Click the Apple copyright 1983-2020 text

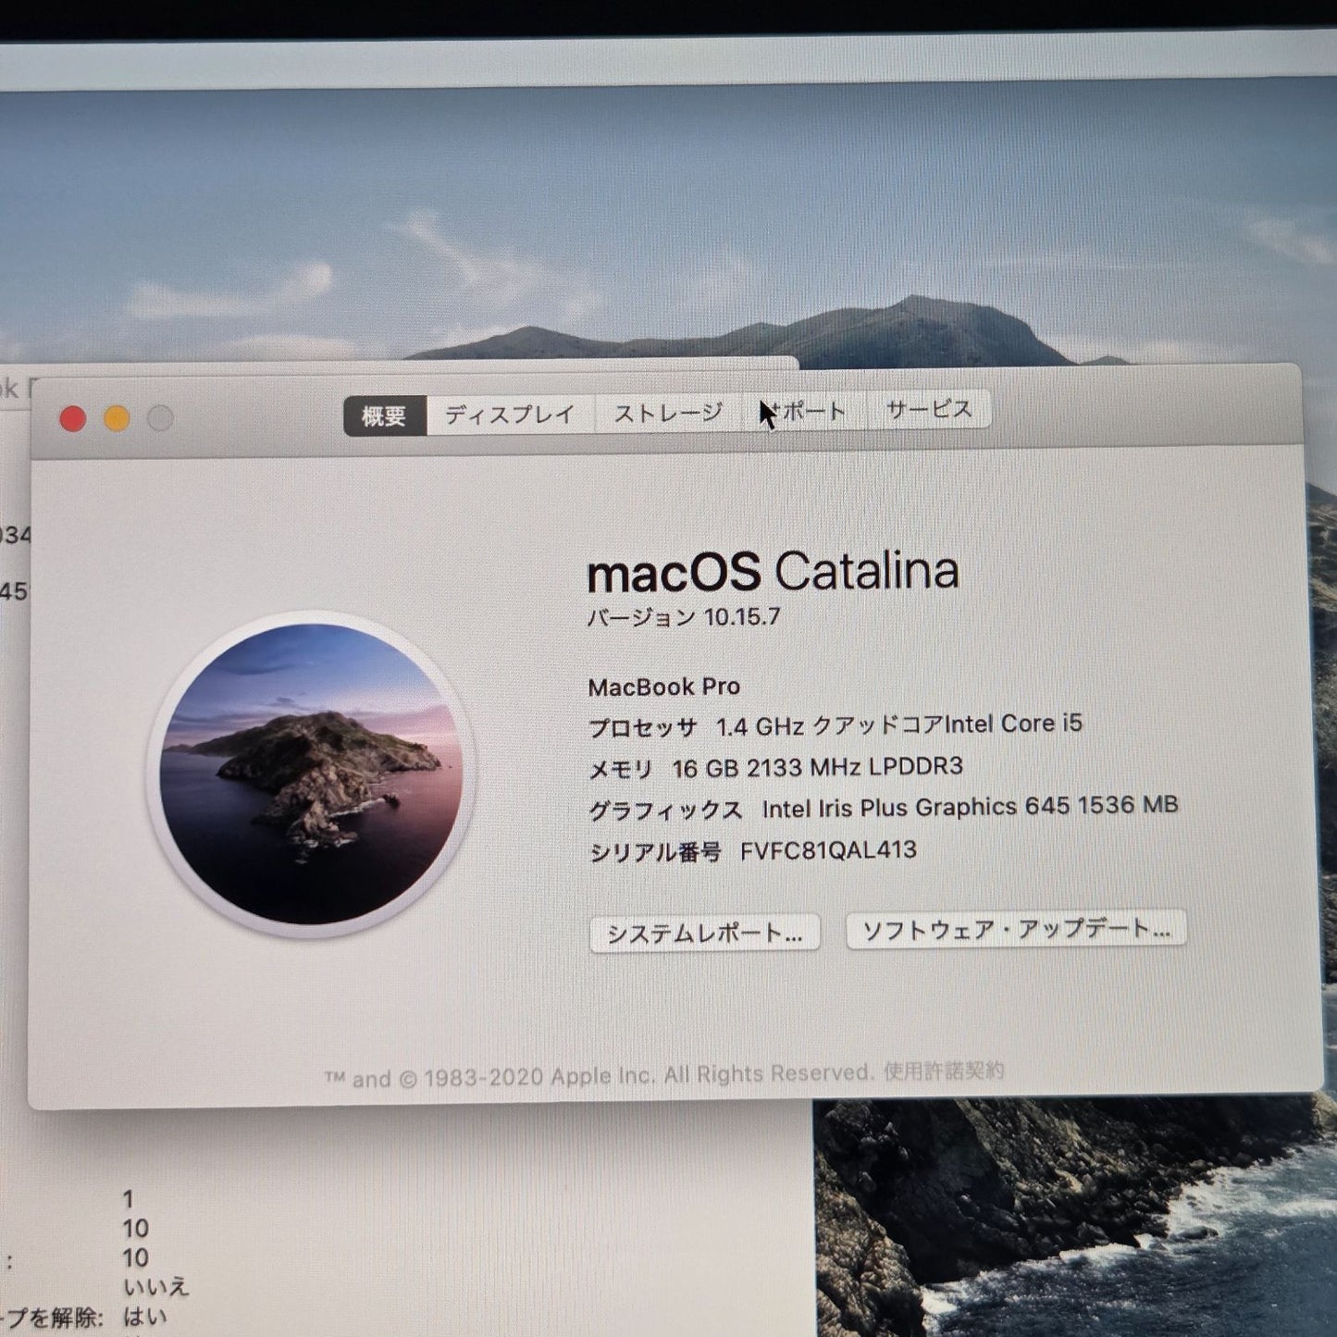tap(598, 1076)
